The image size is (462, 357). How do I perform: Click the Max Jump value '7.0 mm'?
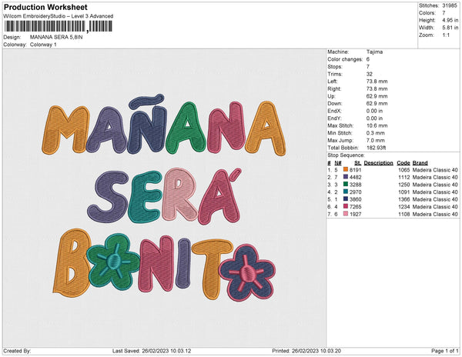coord(376,140)
